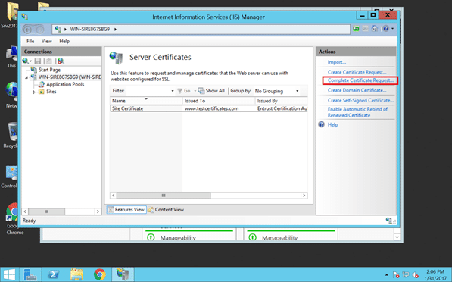This screenshot has height=282, width=452.
Task: Click the Up folder icon in Connections toolbar
Action: tap(49, 61)
